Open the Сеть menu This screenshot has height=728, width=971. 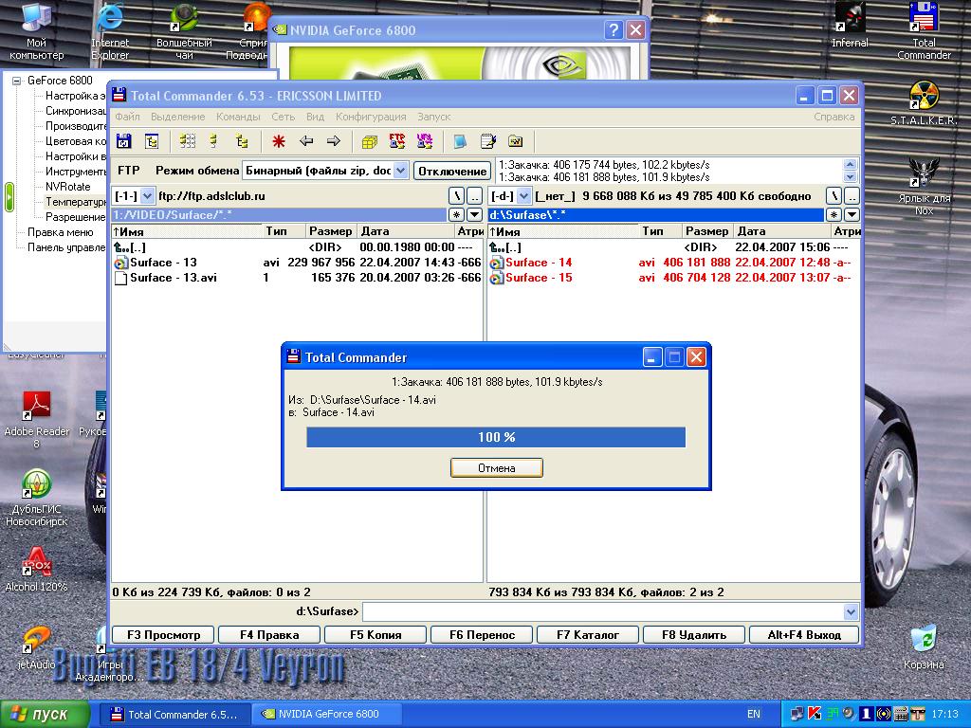(283, 117)
